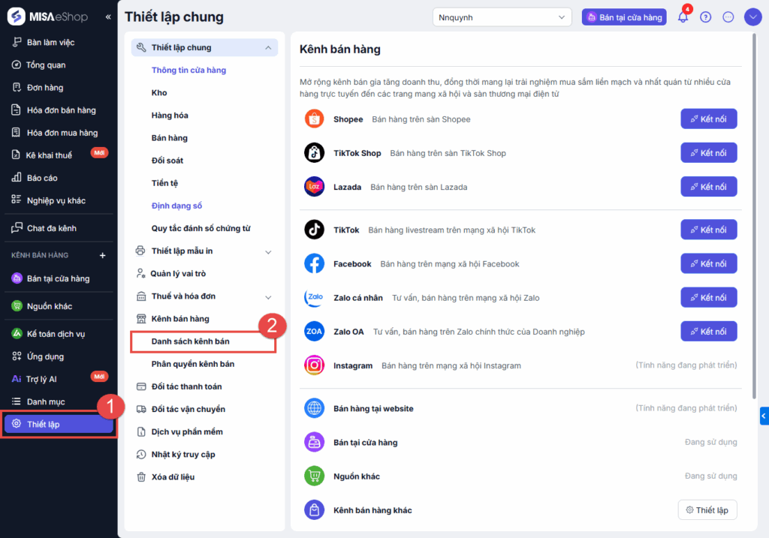The width and height of the screenshot is (769, 538).
Task: Click the TikTok Shop logo icon
Action: pyautogui.click(x=314, y=153)
